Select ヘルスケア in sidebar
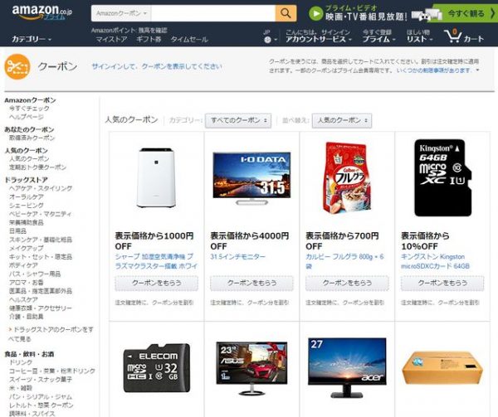This screenshot has height=417, width=498. tap(23, 299)
